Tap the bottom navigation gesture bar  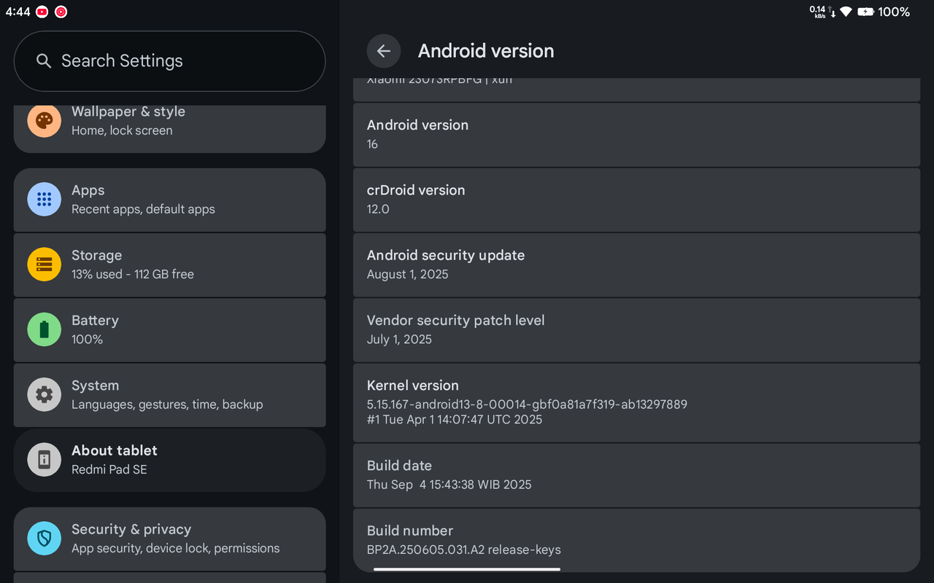point(467,569)
